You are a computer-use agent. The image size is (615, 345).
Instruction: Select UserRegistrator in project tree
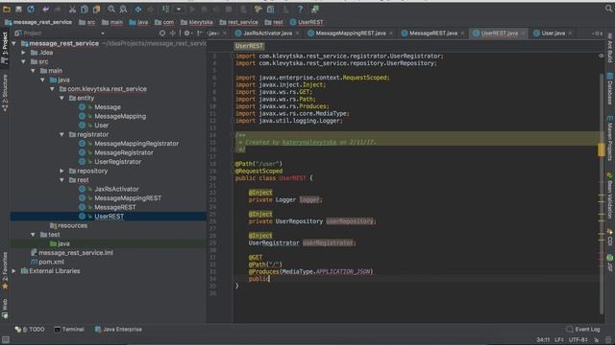117,162
